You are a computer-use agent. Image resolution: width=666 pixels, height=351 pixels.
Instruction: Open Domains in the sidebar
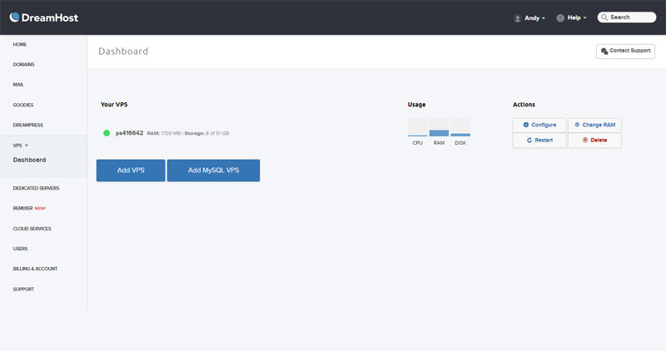(x=23, y=65)
